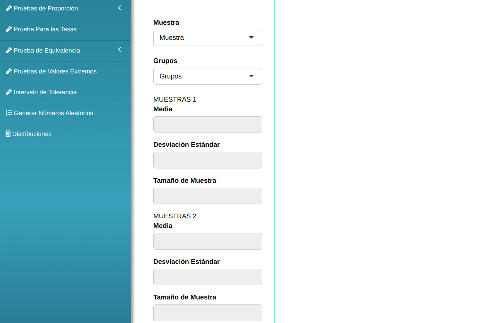Click the icon next to Pruebas de Valores Extremos
The width and height of the screenshot is (485, 323).
pos(8,71)
